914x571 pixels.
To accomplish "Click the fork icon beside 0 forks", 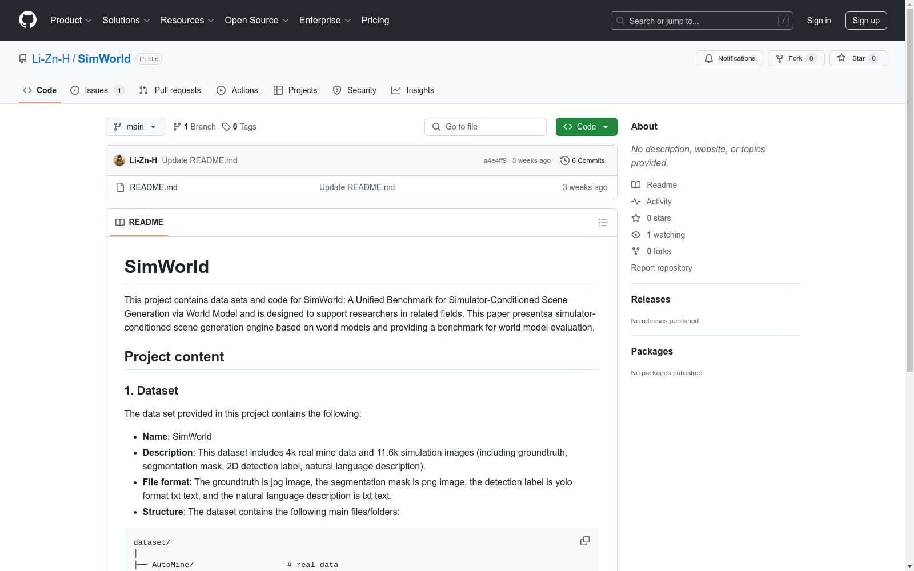I will coord(636,251).
